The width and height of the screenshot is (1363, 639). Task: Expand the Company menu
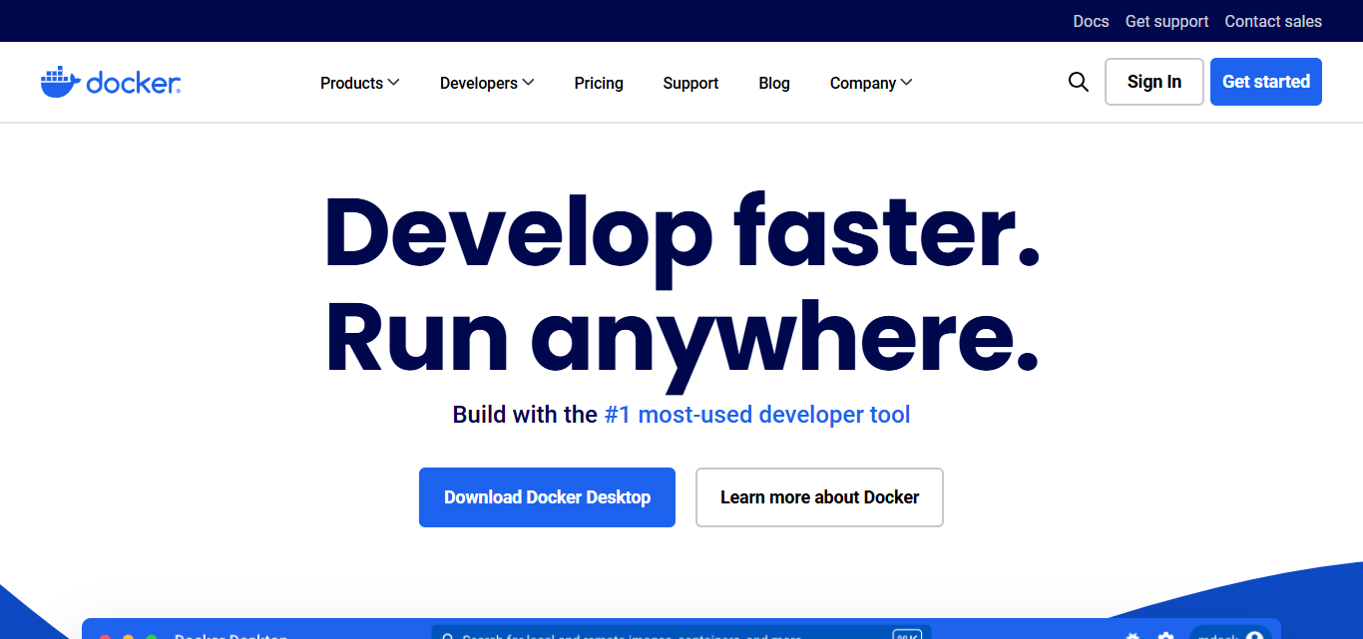pyautogui.click(x=871, y=83)
